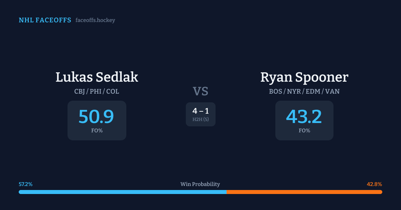Click Sedlak's 50.9 faceoff percentage value
This screenshot has width=401, height=210.
click(x=96, y=117)
